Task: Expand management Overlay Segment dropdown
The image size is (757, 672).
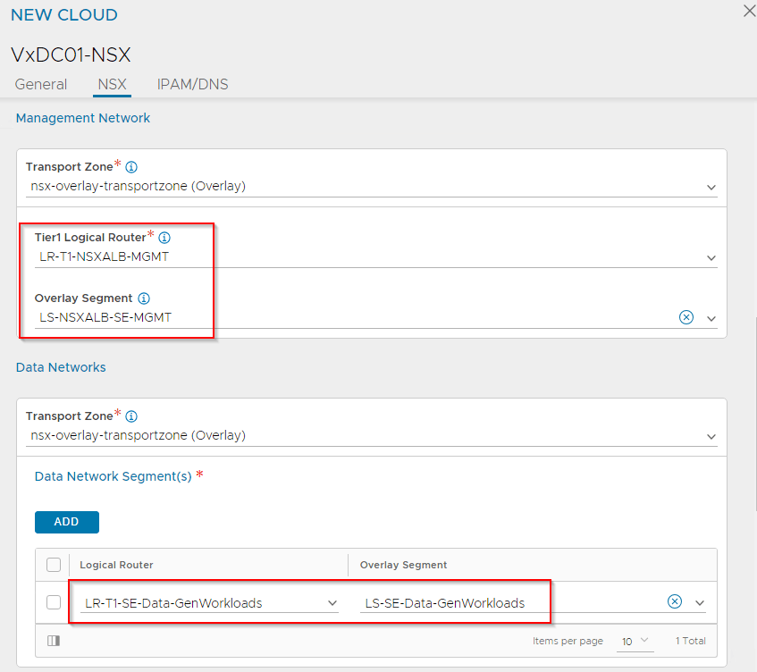Action: click(711, 319)
